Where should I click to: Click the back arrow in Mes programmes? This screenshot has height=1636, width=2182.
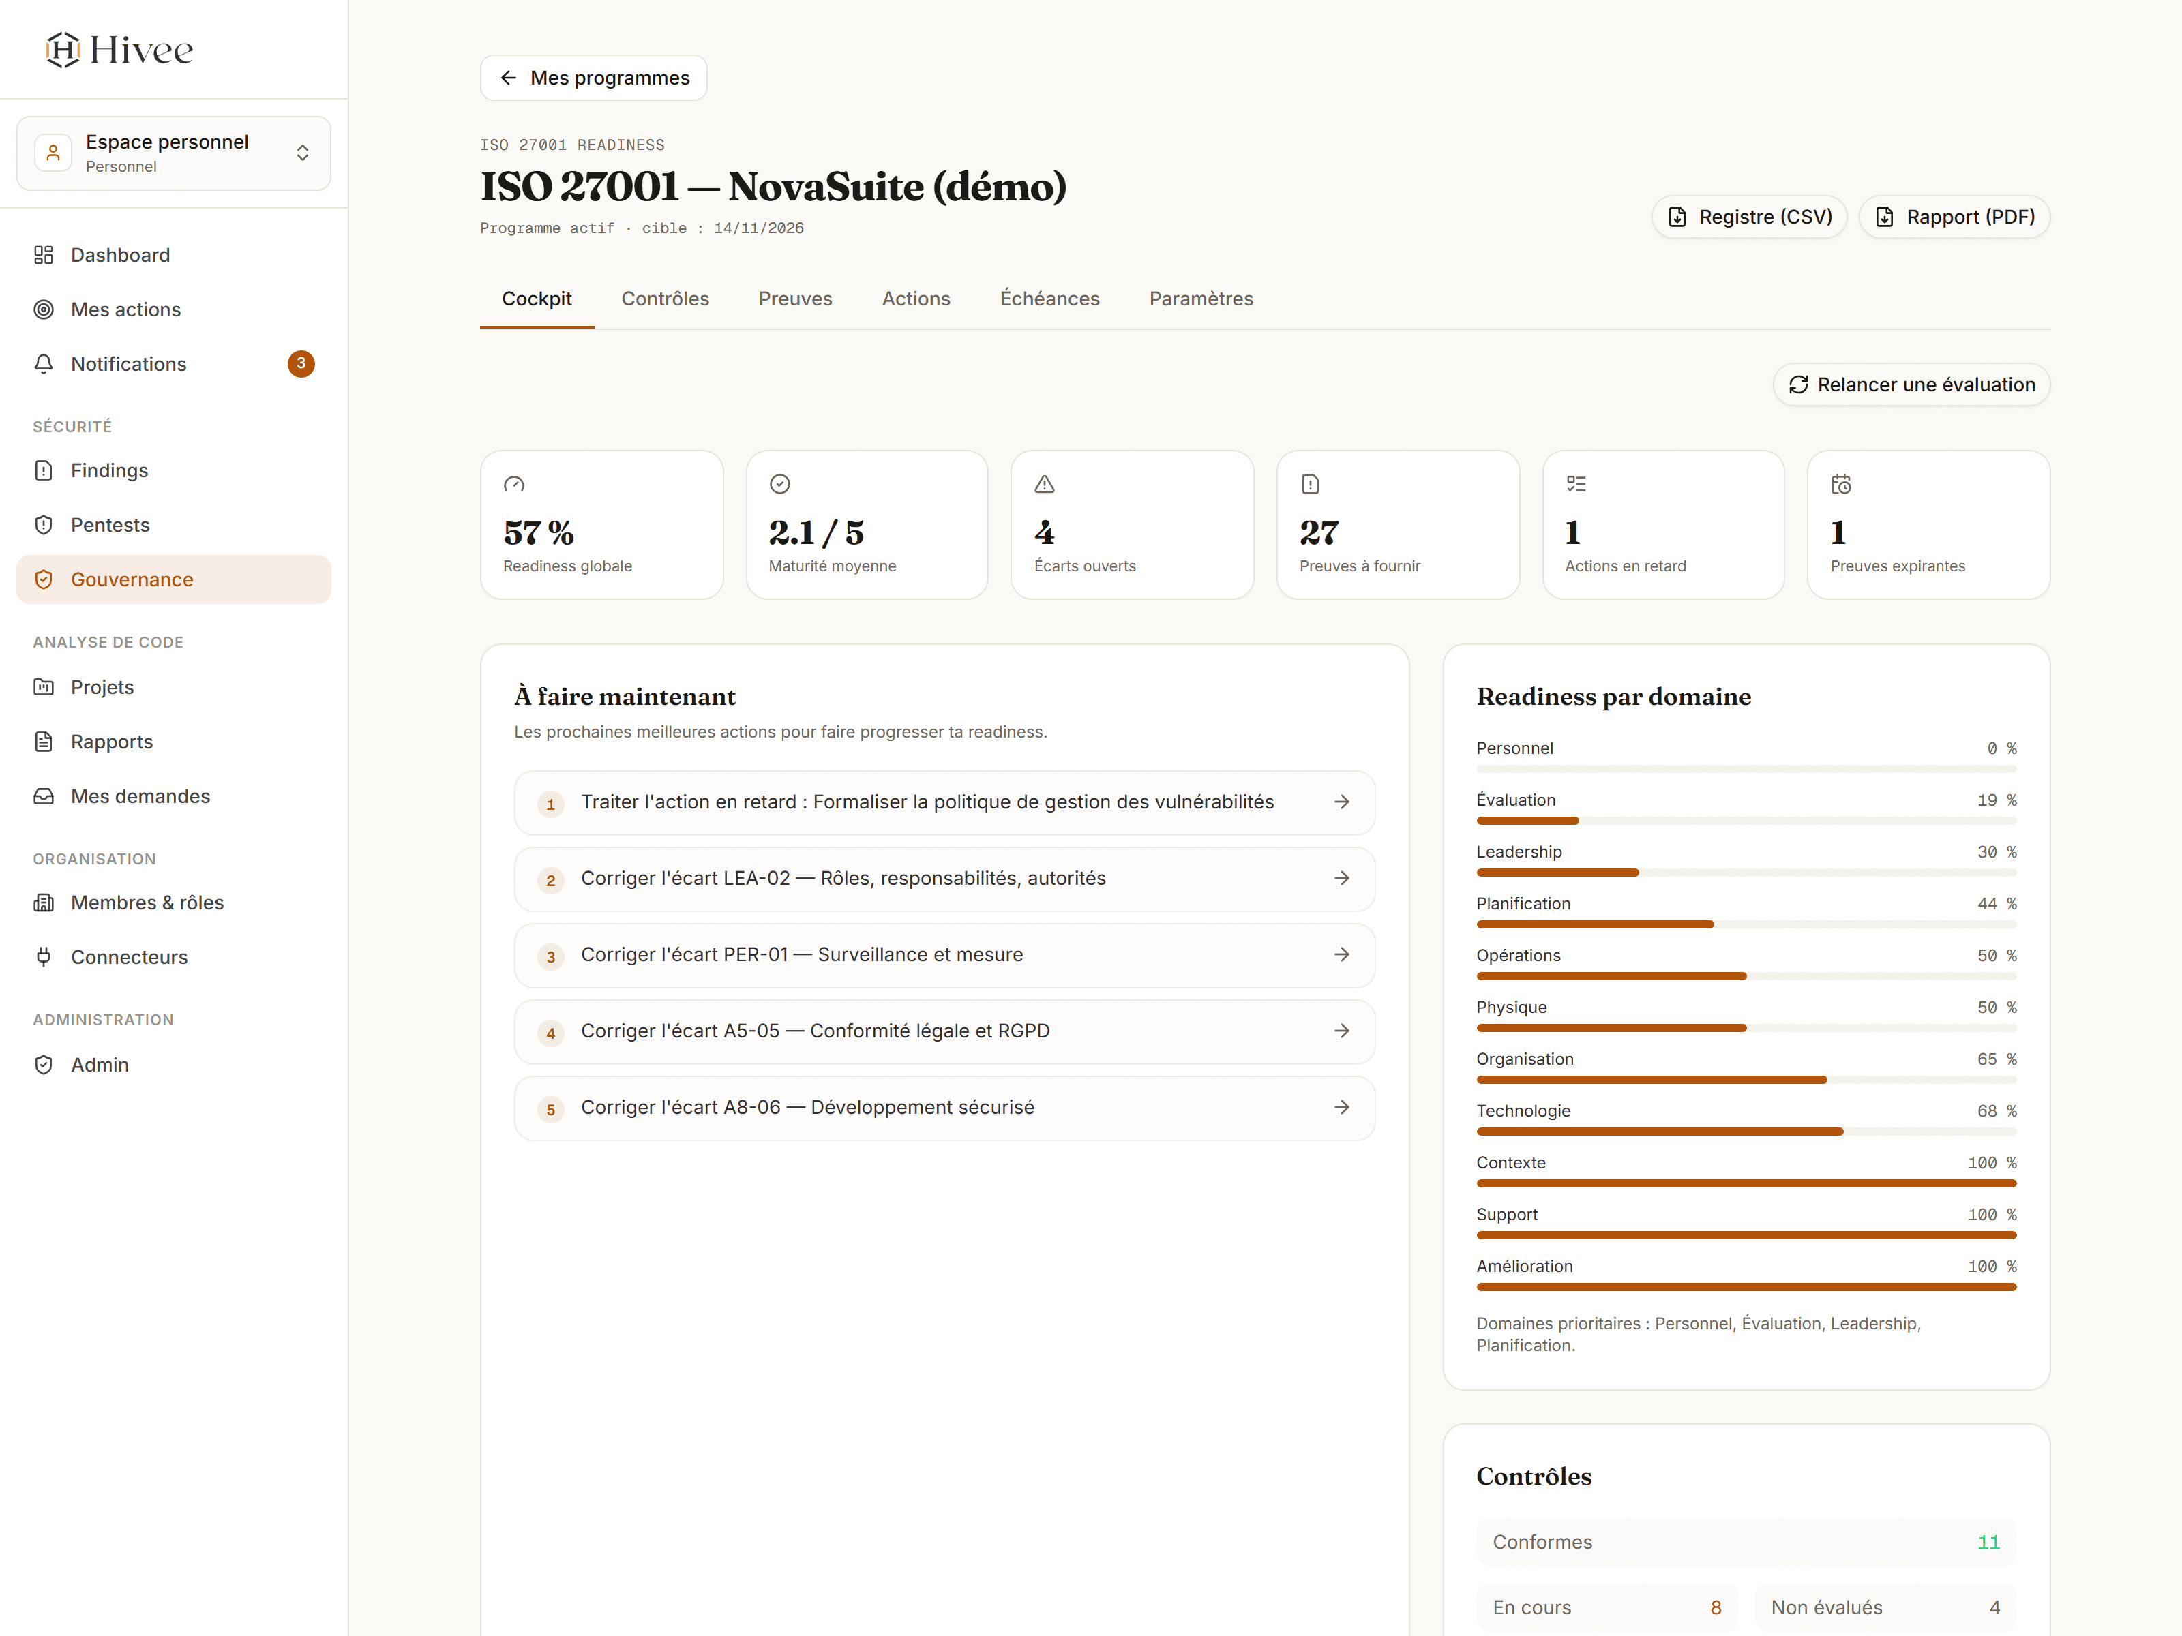[x=508, y=78]
